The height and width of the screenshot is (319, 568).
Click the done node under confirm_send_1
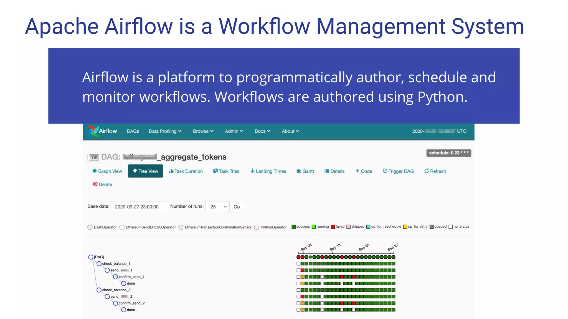pos(124,283)
